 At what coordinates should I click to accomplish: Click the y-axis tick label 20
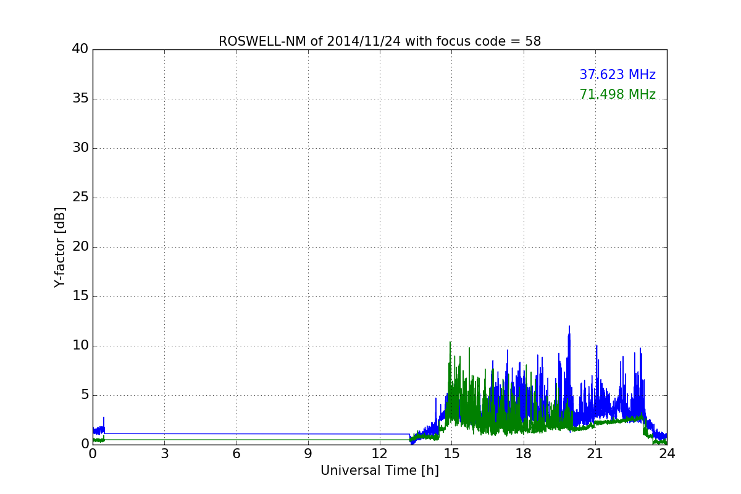click(x=80, y=247)
